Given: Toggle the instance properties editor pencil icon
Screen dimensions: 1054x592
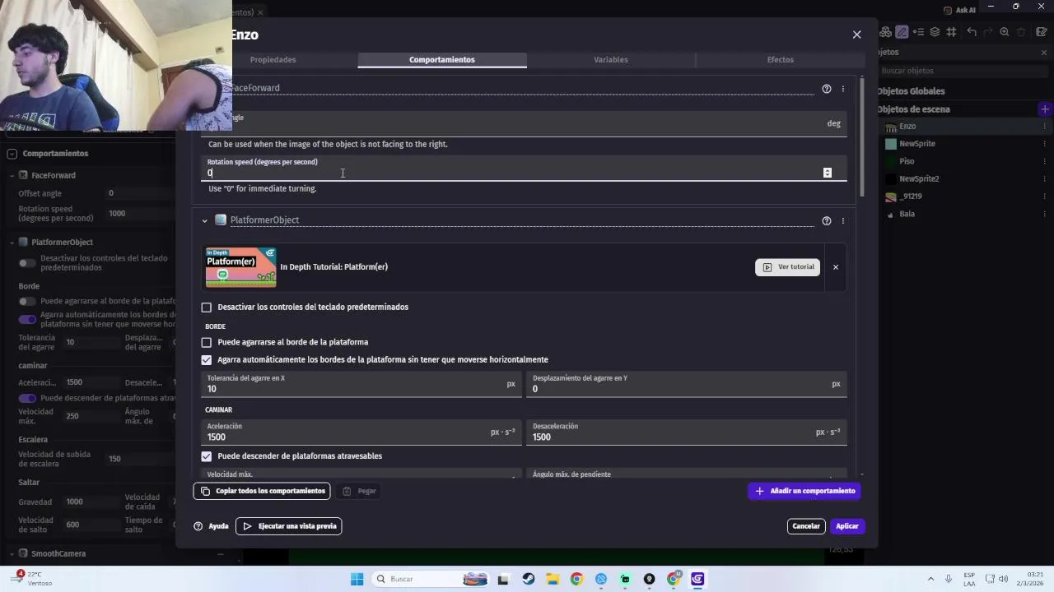Looking at the screenshot, I should tap(902, 32).
